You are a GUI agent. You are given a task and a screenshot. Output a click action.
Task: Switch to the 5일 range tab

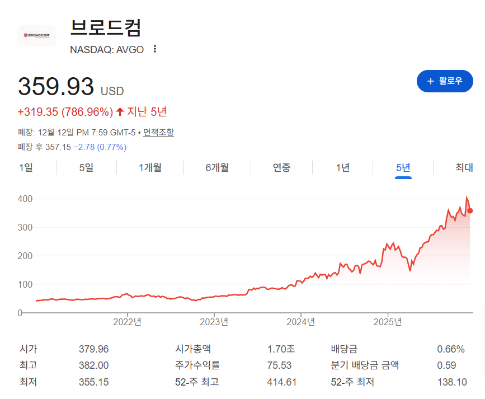[x=86, y=167]
